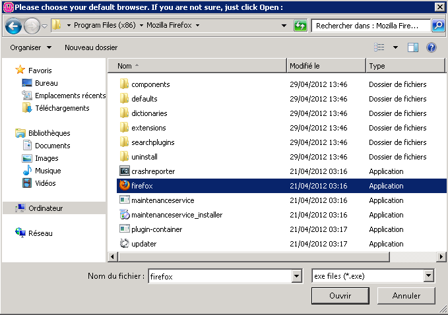Open Documents library
This screenshot has height=315, width=448.
coord(53,146)
